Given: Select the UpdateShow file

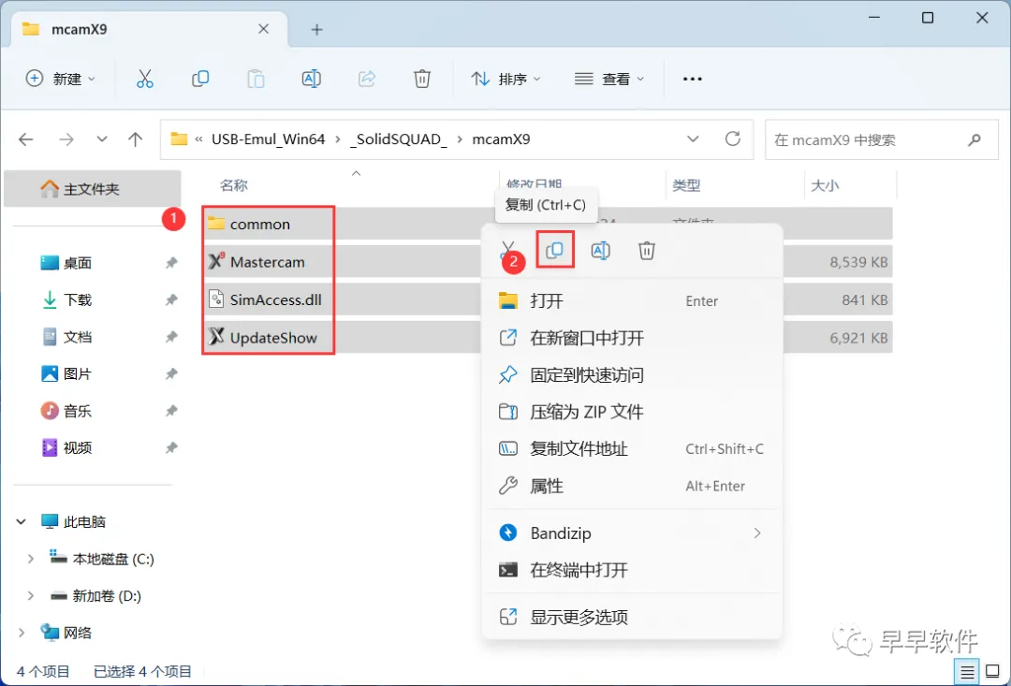Looking at the screenshot, I should coord(273,338).
